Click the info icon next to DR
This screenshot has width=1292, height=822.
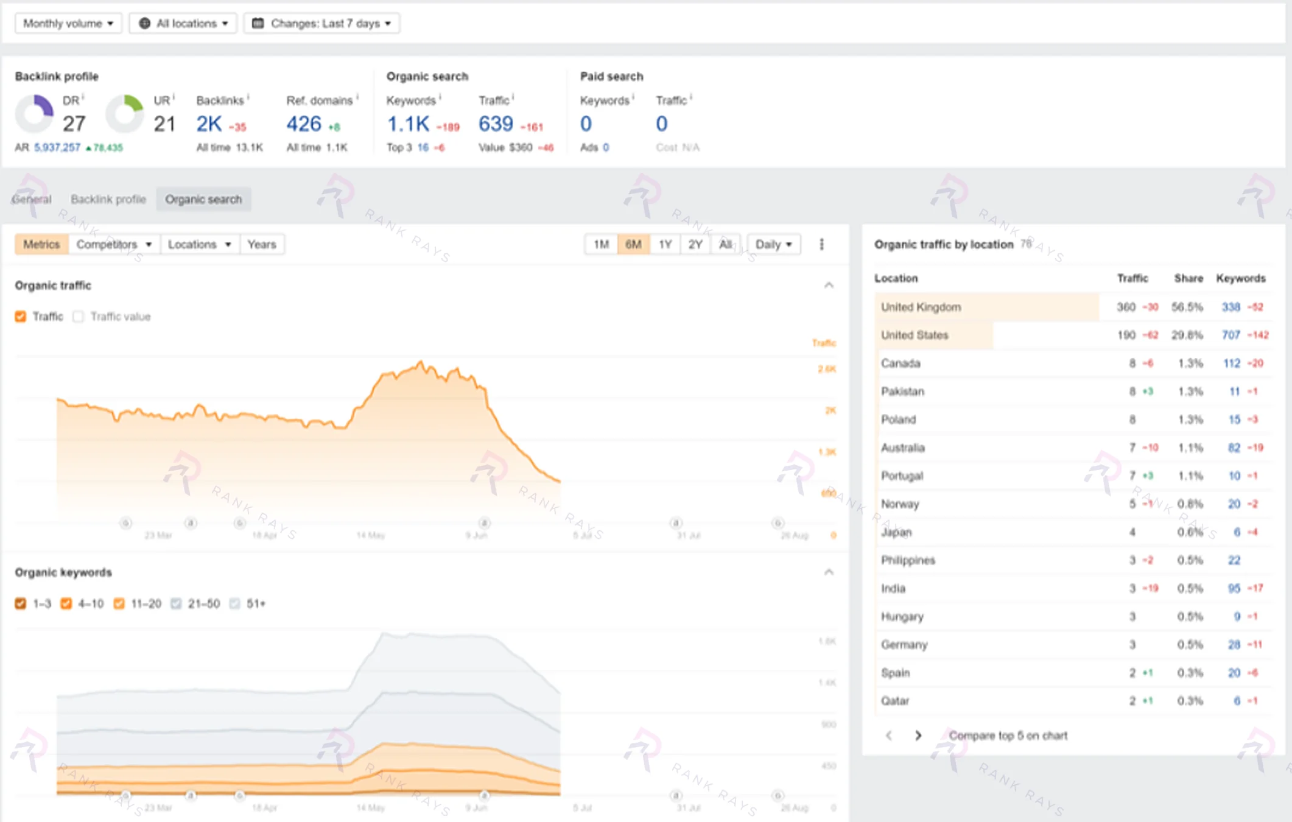pos(83,97)
